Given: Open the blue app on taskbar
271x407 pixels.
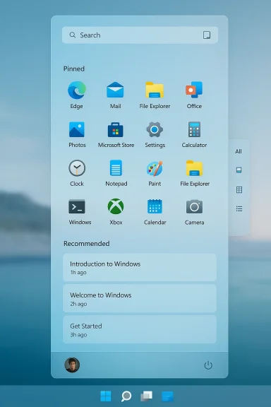Looking at the screenshot, I should (x=167, y=396).
